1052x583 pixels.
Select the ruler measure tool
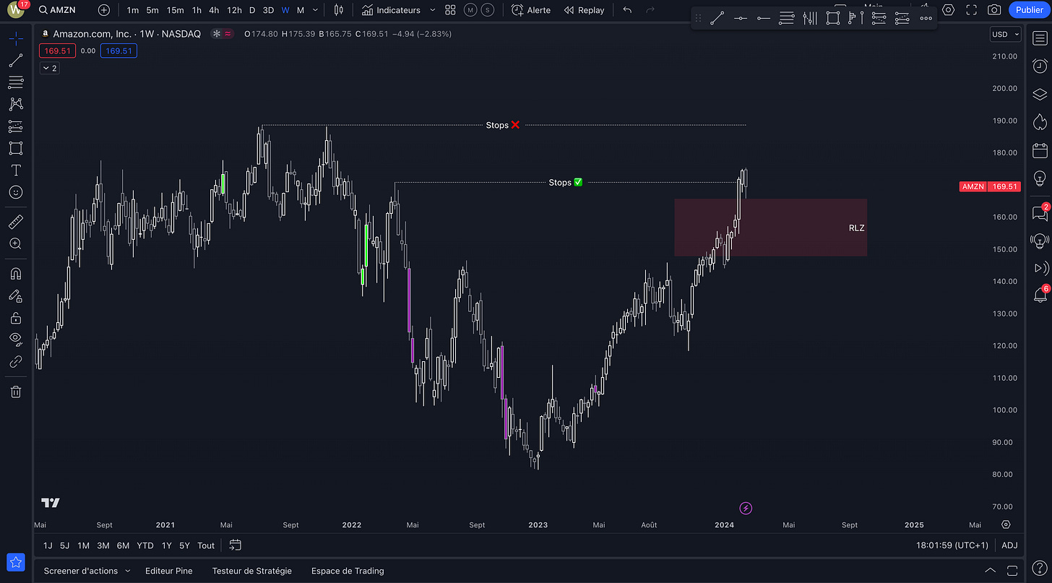click(x=16, y=222)
